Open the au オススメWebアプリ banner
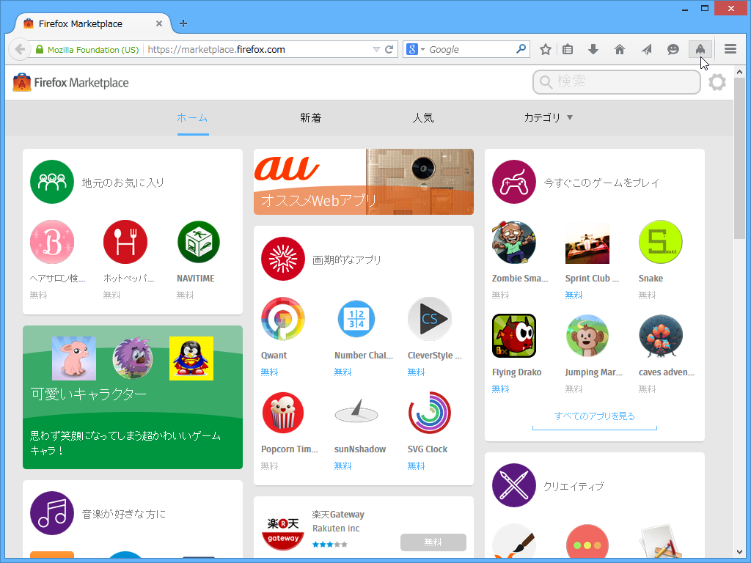Image resolution: width=751 pixels, height=563 pixels. (x=364, y=182)
